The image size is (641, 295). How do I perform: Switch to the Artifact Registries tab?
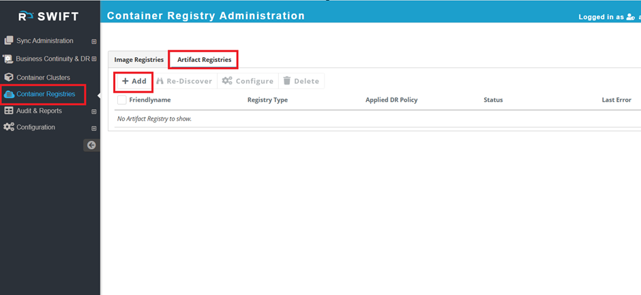[204, 60]
